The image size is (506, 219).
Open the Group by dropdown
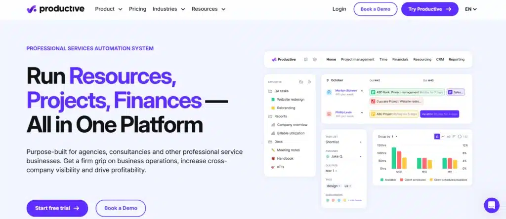pyautogui.click(x=387, y=137)
